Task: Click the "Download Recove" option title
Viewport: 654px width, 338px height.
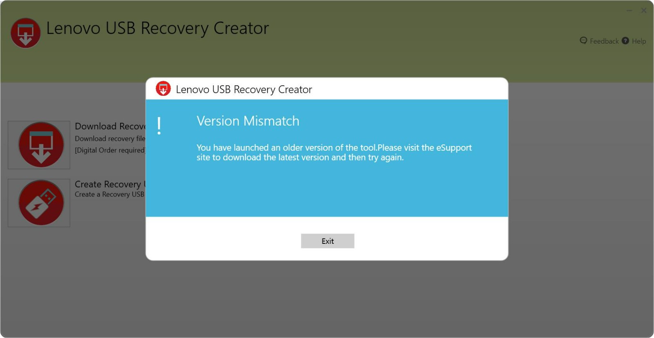Action: [x=110, y=126]
